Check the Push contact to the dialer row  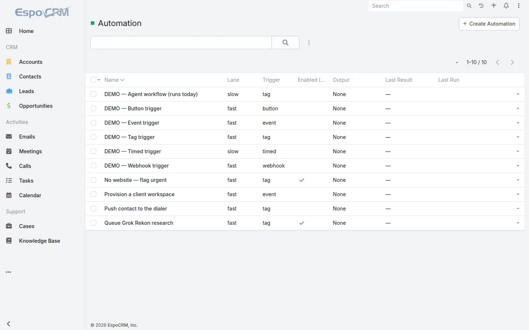tap(93, 209)
